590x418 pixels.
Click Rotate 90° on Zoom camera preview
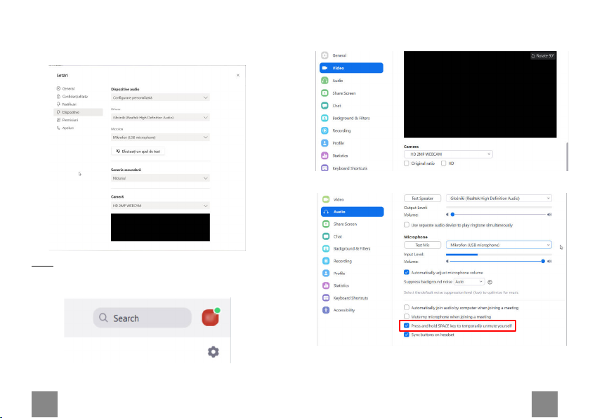[x=542, y=56]
